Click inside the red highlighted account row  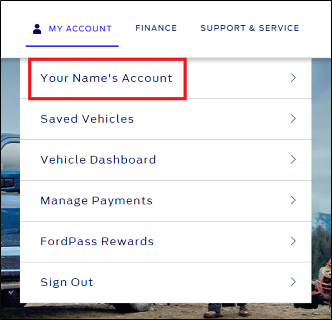coord(106,78)
